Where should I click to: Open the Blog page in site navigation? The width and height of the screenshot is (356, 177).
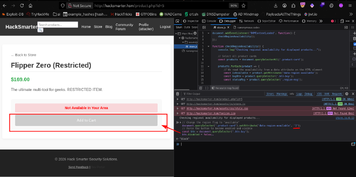[109, 27]
